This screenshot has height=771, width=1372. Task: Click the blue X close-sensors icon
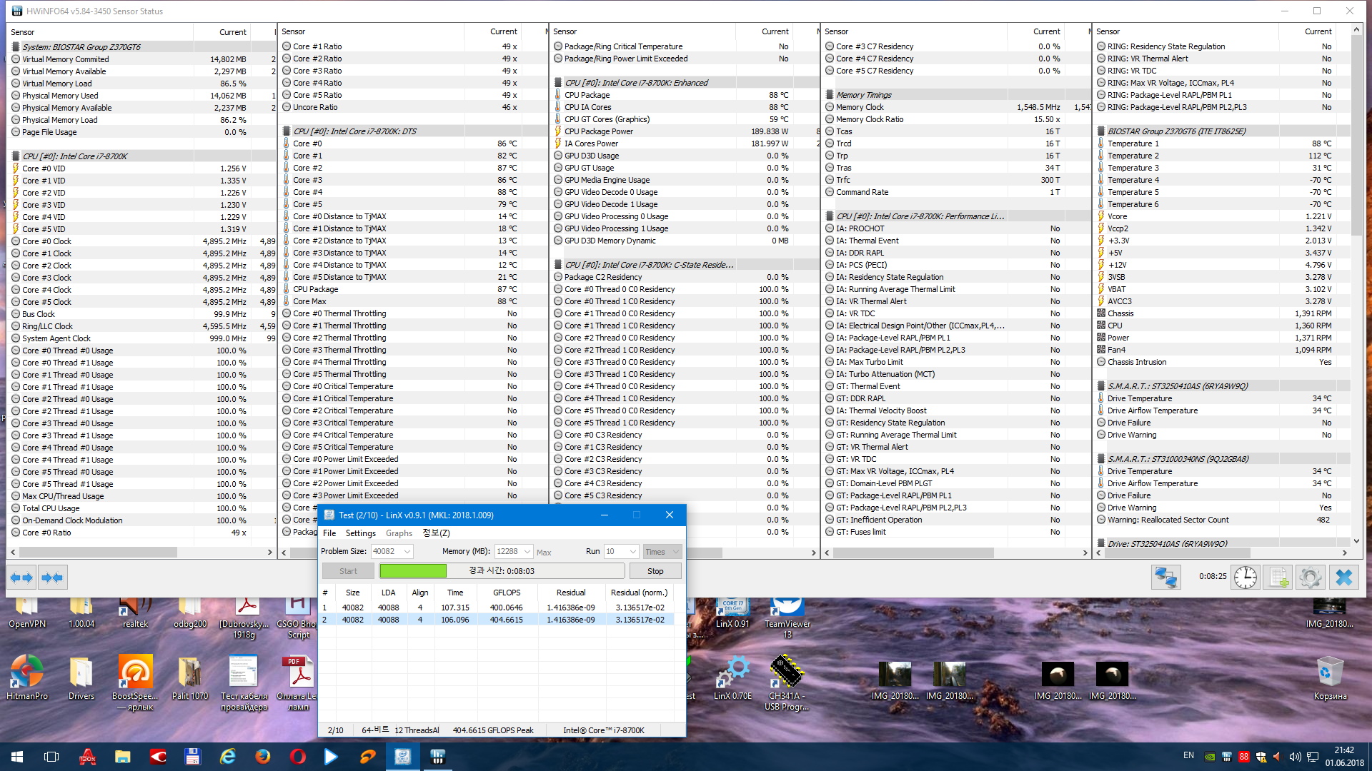click(1343, 578)
